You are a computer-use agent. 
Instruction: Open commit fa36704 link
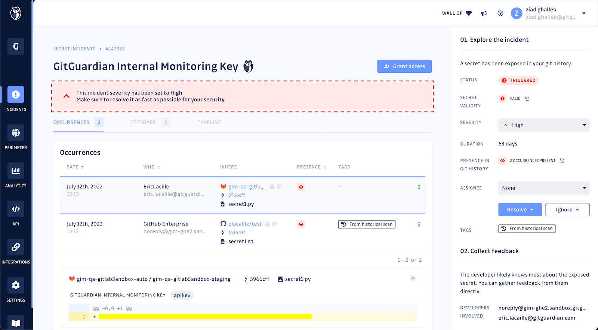[237, 233]
